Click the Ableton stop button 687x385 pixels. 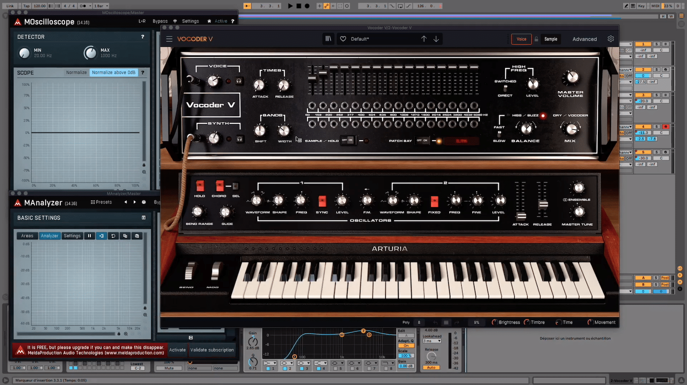(299, 6)
